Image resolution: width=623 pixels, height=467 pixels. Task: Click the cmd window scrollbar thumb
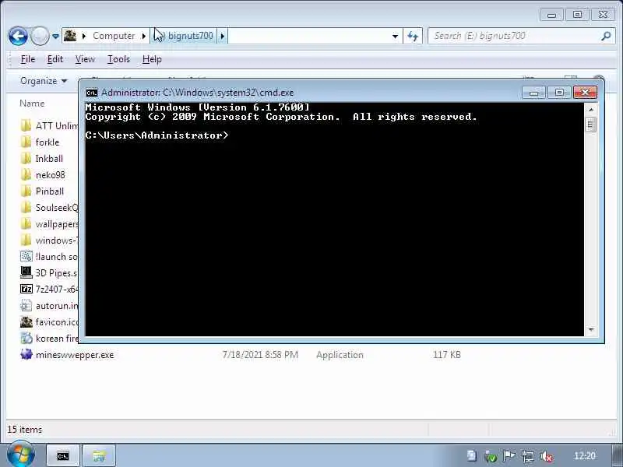point(591,125)
